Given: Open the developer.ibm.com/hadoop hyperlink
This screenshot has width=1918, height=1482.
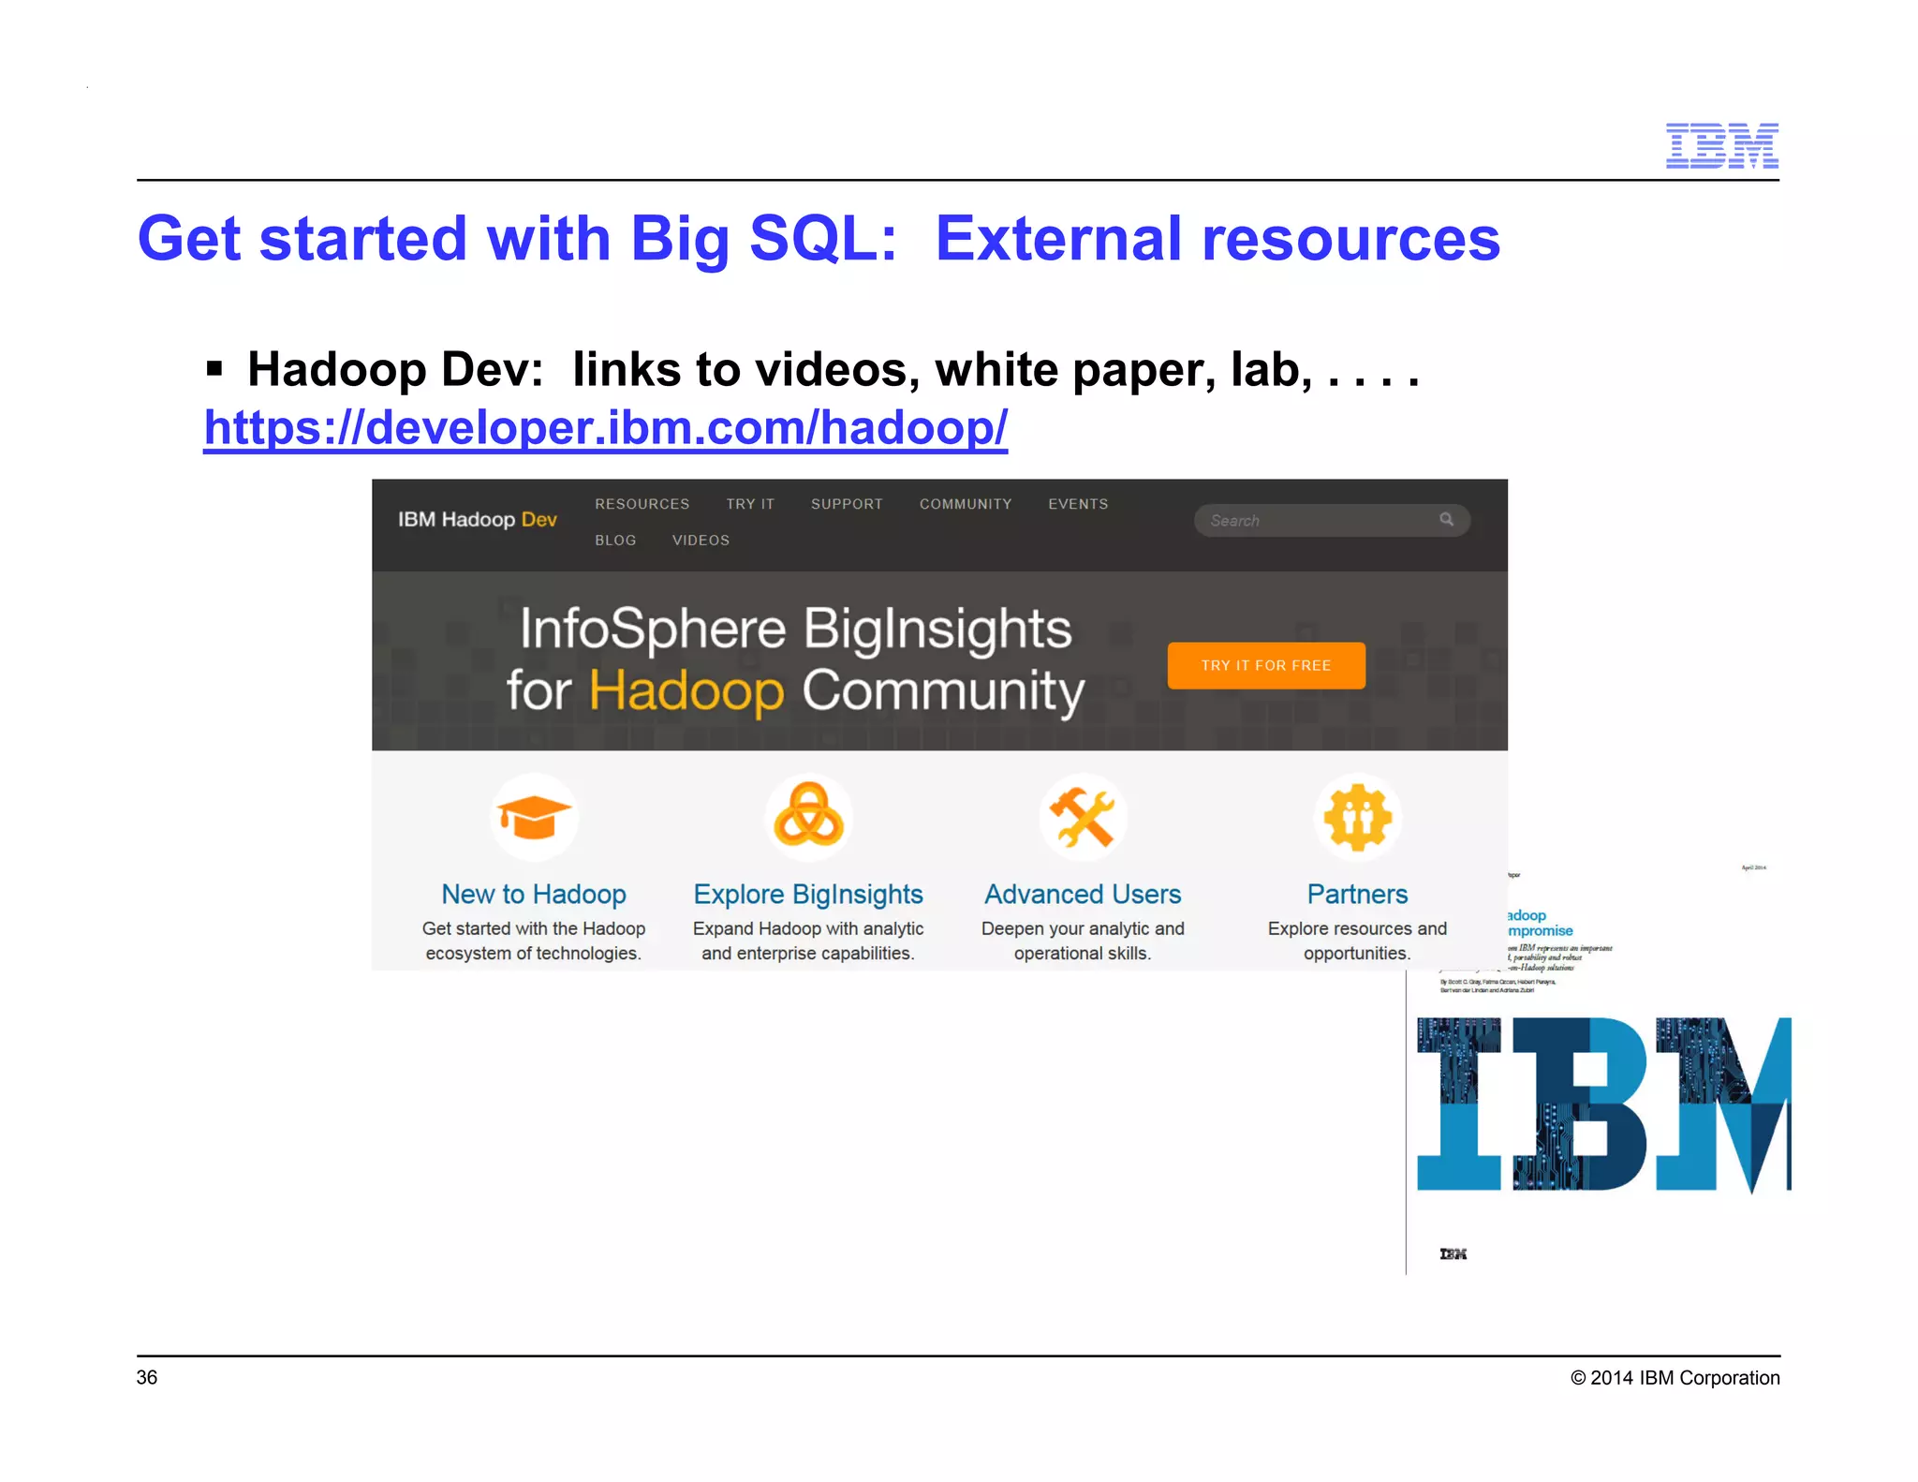Looking at the screenshot, I should click(606, 428).
